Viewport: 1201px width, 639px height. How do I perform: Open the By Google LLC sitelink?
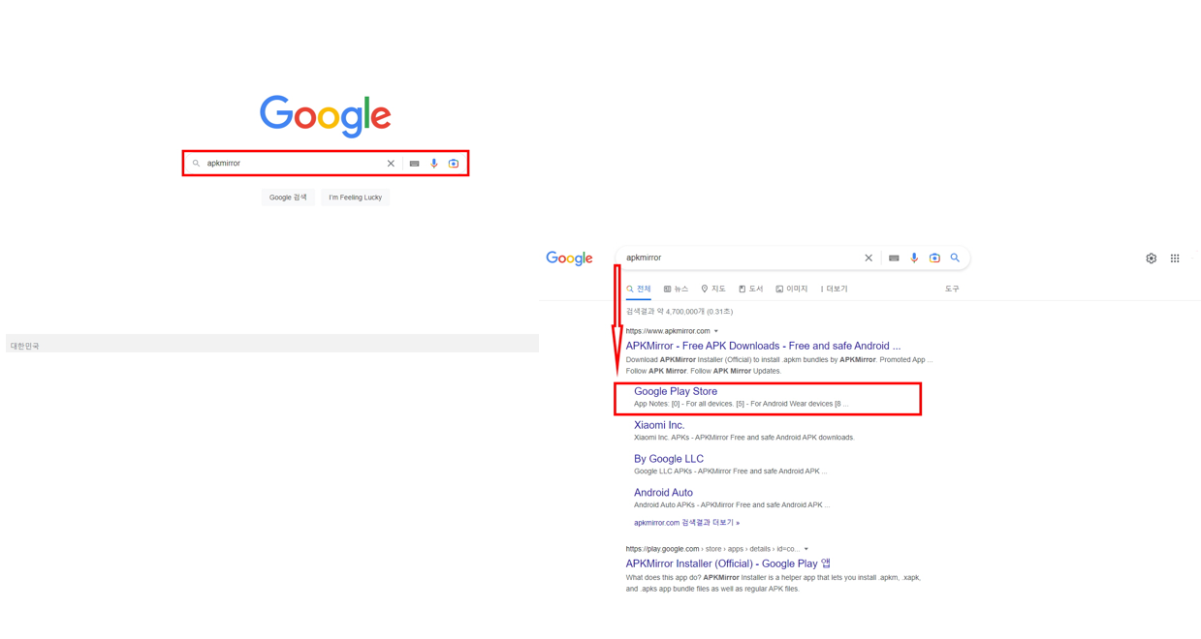point(669,459)
